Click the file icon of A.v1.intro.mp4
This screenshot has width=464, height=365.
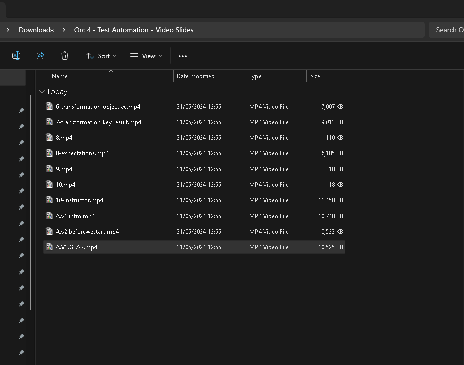49,216
